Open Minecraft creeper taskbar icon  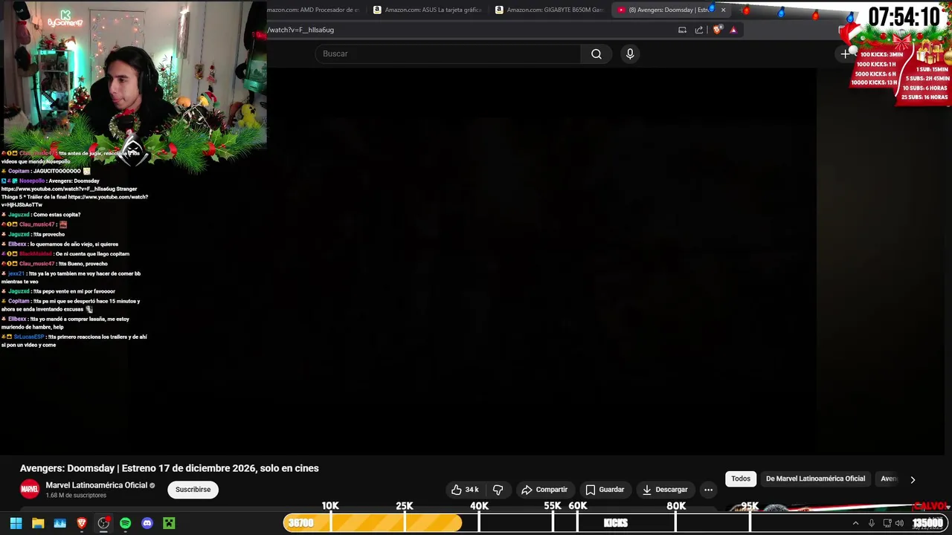coord(169,523)
